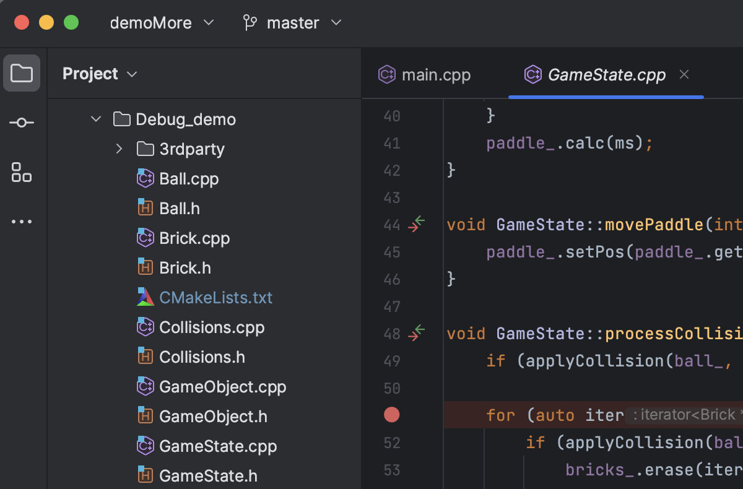Viewport: 743px width, 489px height.
Task: Click line number 41 in gutter
Action: [x=392, y=143]
